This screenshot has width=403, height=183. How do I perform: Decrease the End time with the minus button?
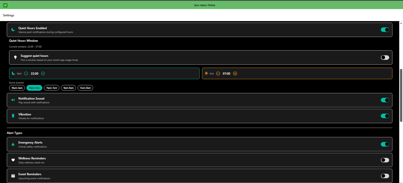point(218,73)
